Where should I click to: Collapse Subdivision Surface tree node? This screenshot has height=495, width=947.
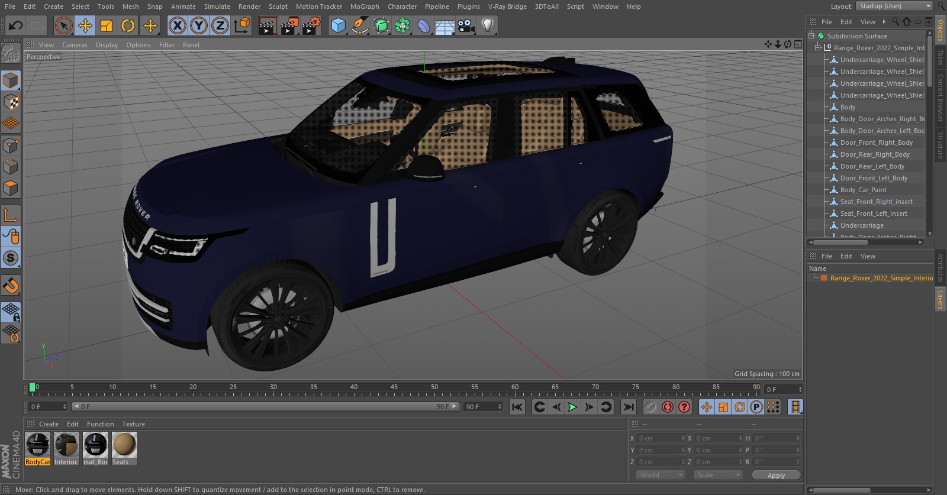coord(811,36)
